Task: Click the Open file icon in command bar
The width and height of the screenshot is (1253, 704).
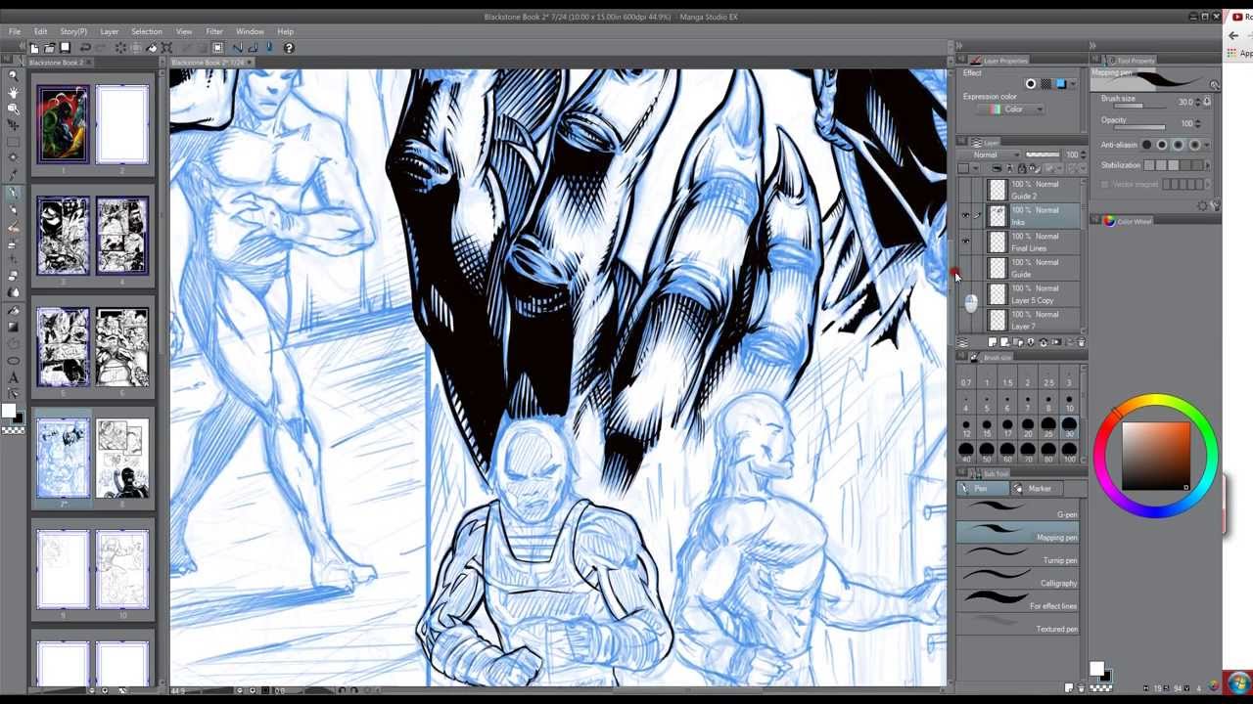Action: [x=50, y=48]
